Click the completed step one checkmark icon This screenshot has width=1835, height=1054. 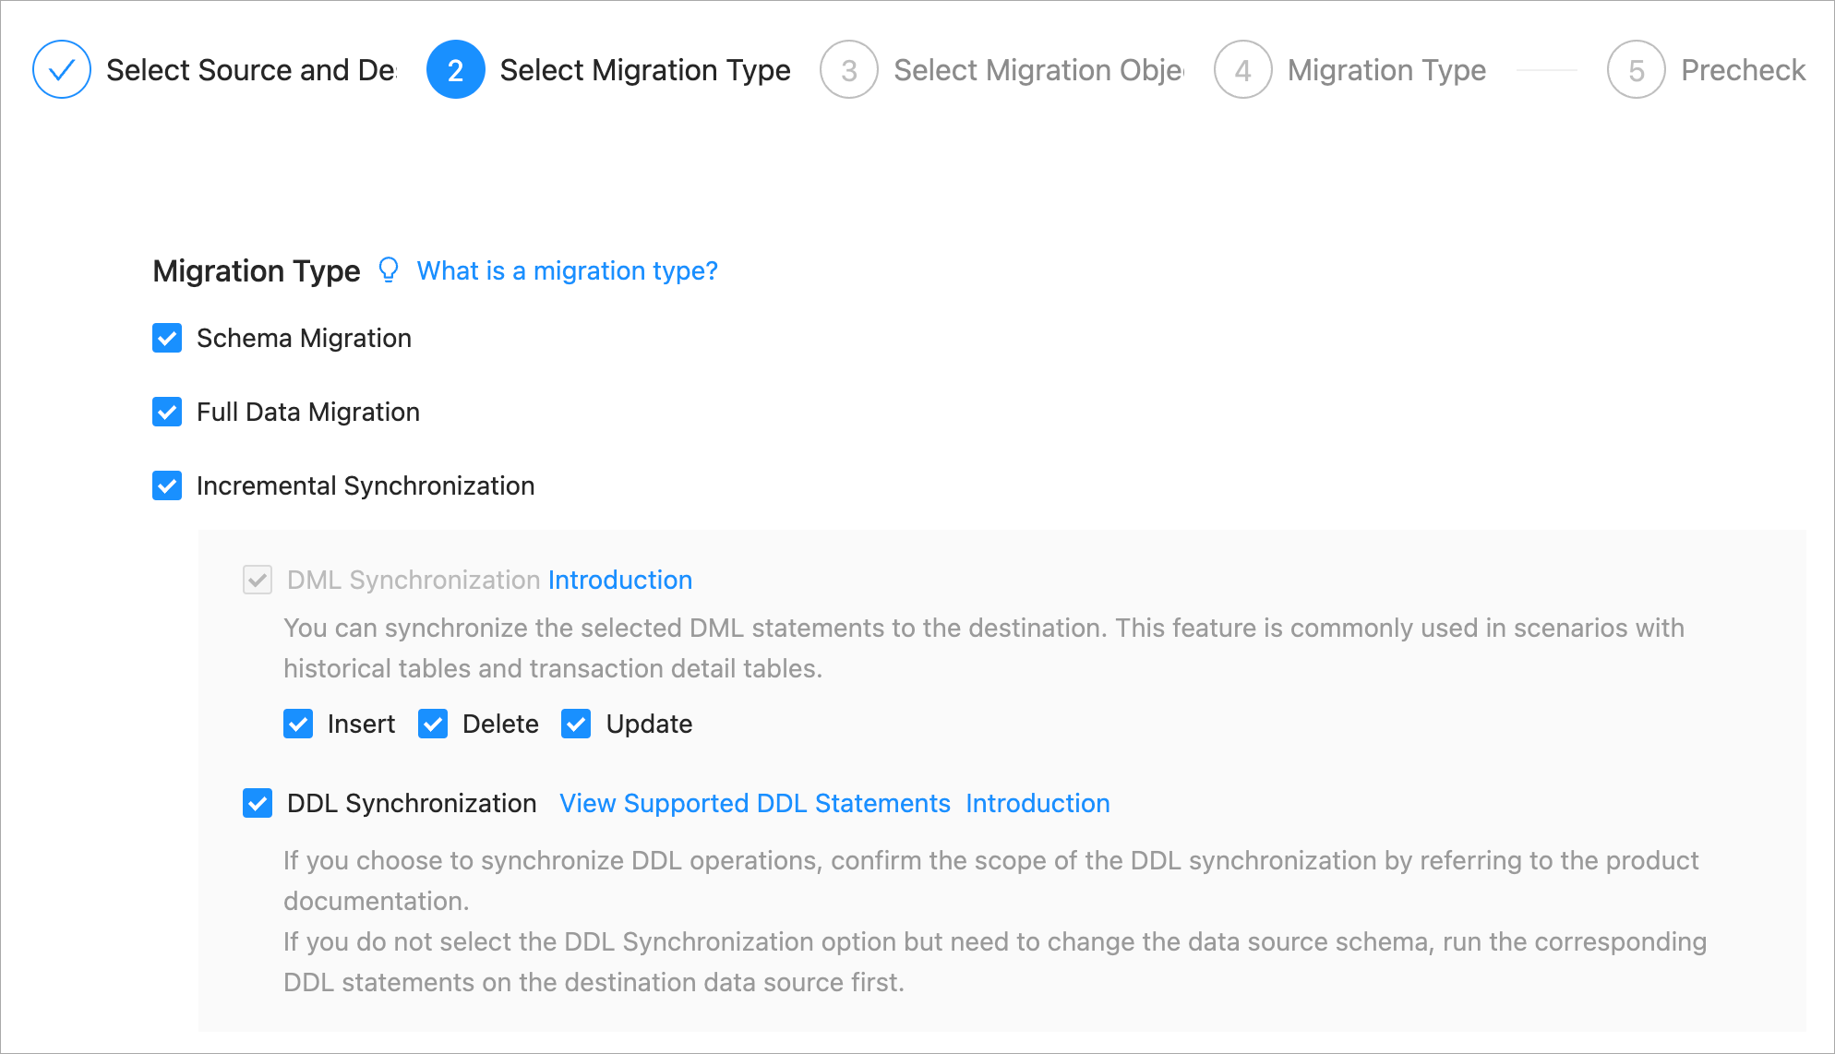(61, 69)
